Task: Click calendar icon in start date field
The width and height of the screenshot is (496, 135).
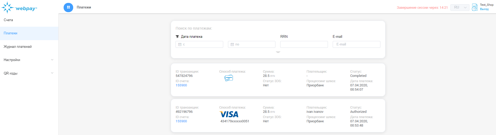Action: click(x=180, y=44)
